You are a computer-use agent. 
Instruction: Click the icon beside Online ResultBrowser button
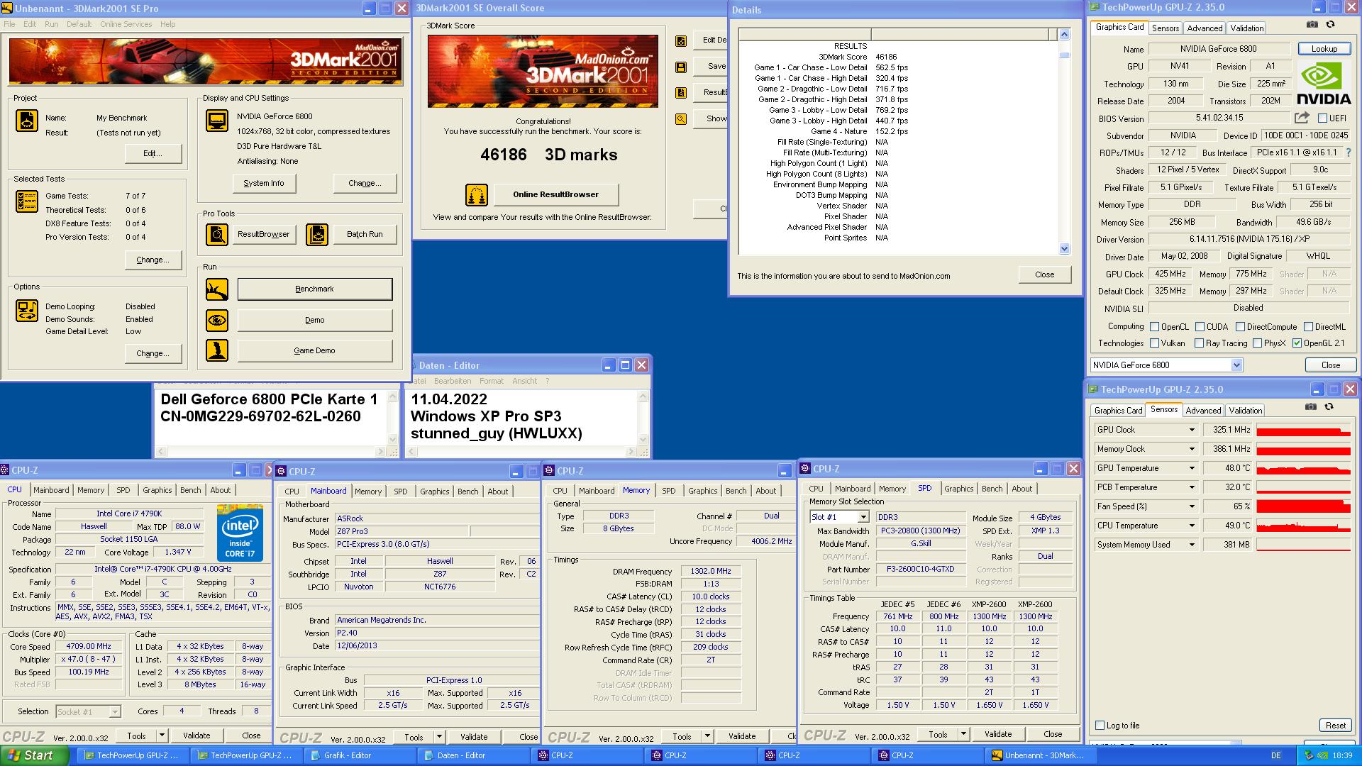[x=477, y=195]
